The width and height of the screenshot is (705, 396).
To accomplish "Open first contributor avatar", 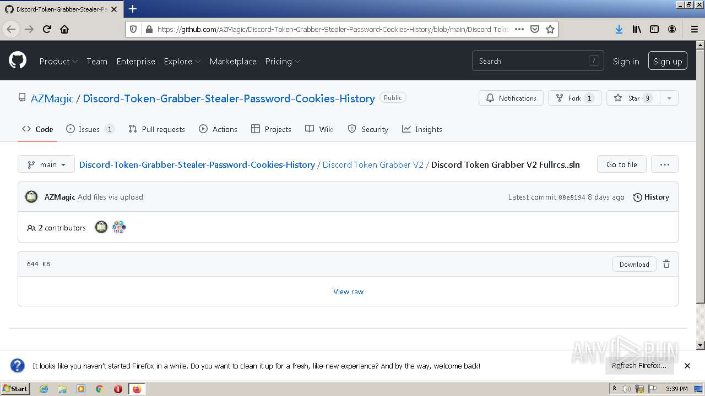I will 101,227.
